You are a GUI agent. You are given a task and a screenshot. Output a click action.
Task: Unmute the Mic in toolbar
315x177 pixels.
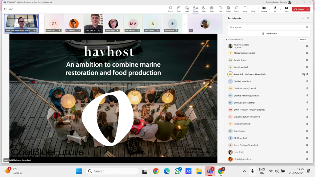[275, 9]
